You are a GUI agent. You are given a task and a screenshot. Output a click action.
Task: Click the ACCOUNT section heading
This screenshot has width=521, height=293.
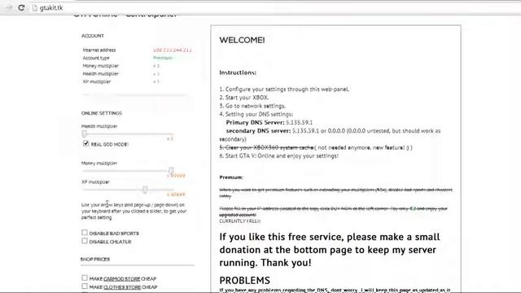[93, 36]
